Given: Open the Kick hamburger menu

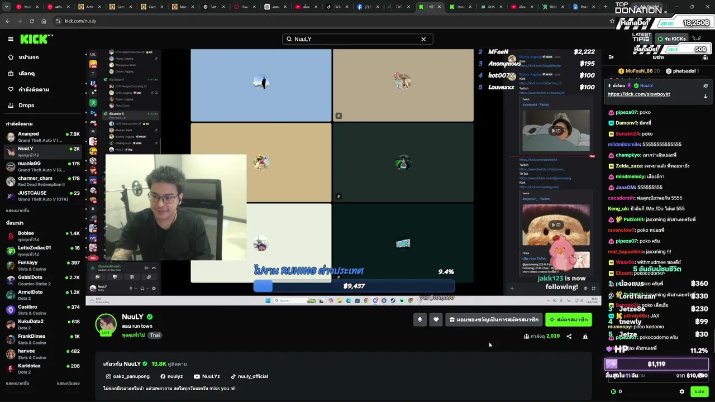Looking at the screenshot, I should point(11,39).
